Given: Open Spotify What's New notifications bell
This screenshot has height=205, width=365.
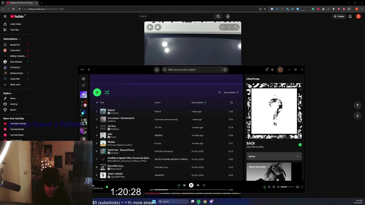Looking at the screenshot, I should (267, 69).
